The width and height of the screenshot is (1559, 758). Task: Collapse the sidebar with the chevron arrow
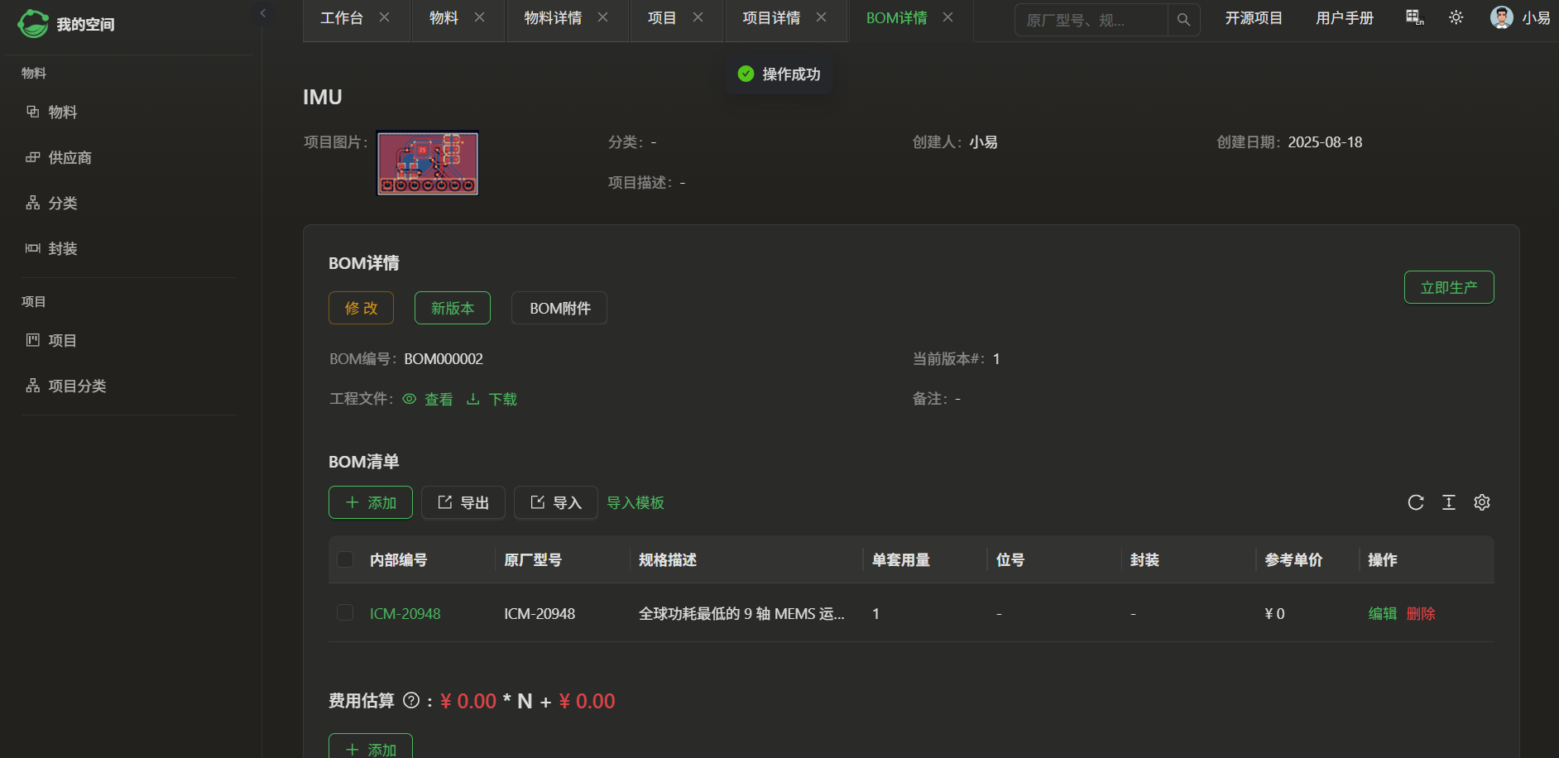pos(263,13)
